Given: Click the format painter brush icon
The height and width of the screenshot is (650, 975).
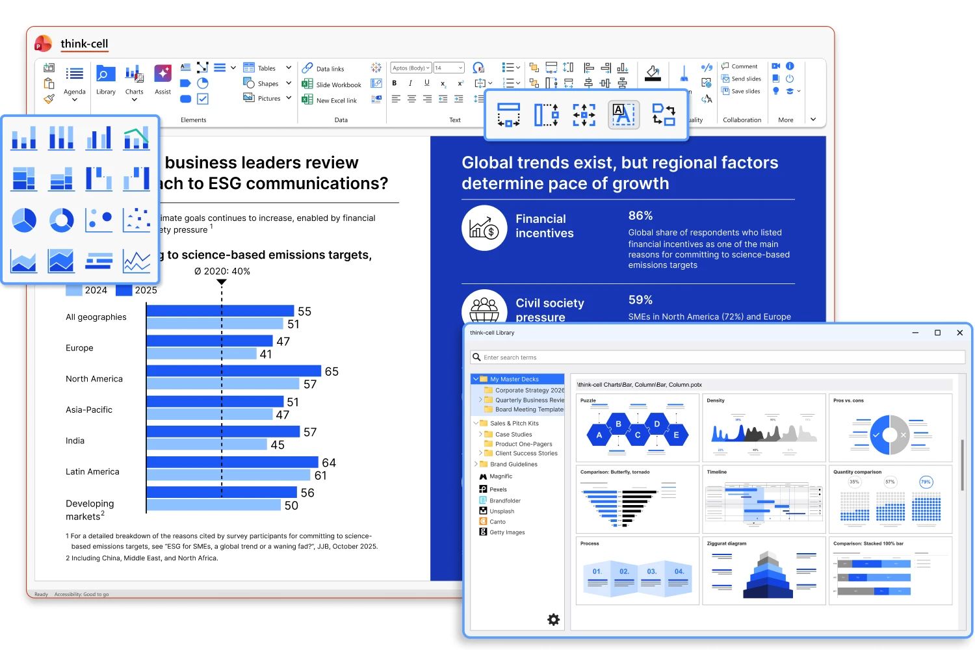Looking at the screenshot, I should (x=49, y=99).
